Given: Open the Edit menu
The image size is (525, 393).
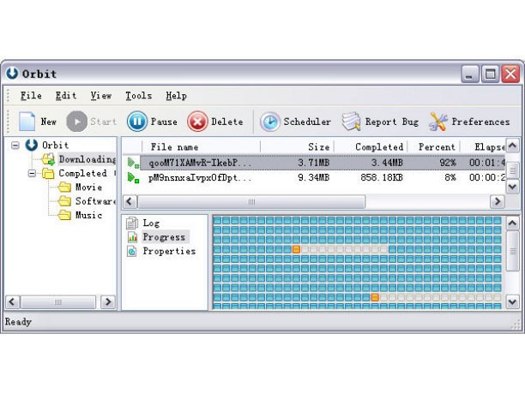Looking at the screenshot, I should click(x=66, y=96).
